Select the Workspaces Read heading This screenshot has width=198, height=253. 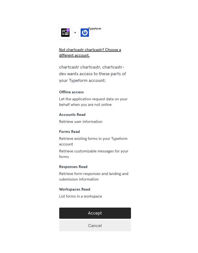pyautogui.click(x=75, y=189)
